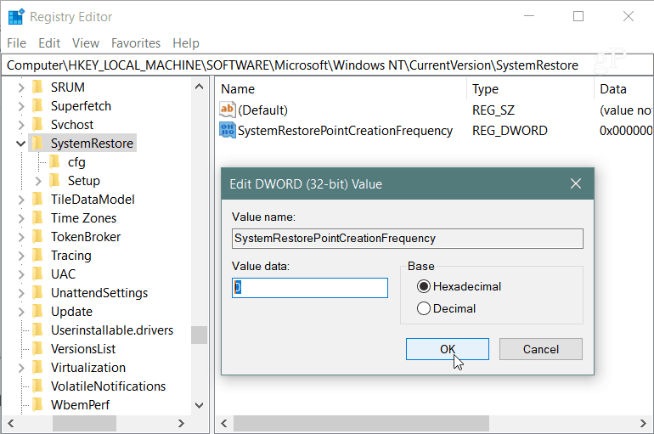
Task: Click the Update folder icon
Action: (x=37, y=312)
